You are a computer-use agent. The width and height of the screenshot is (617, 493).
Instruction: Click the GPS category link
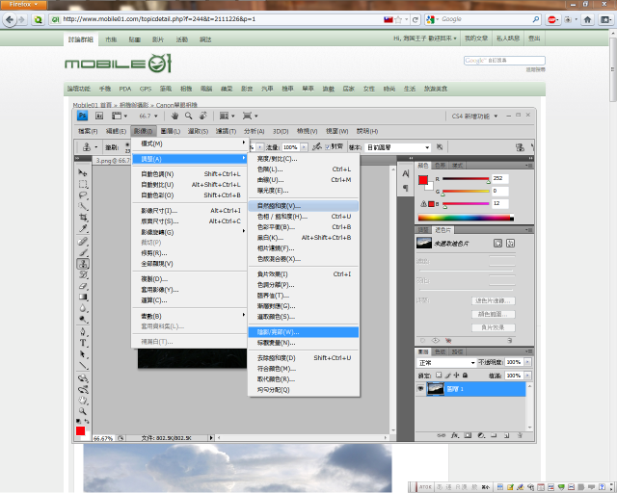pos(146,89)
